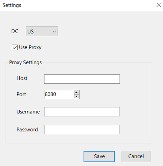163x166 pixels.
Task: Click the Proxy Settings group heading
Action: click(x=26, y=62)
